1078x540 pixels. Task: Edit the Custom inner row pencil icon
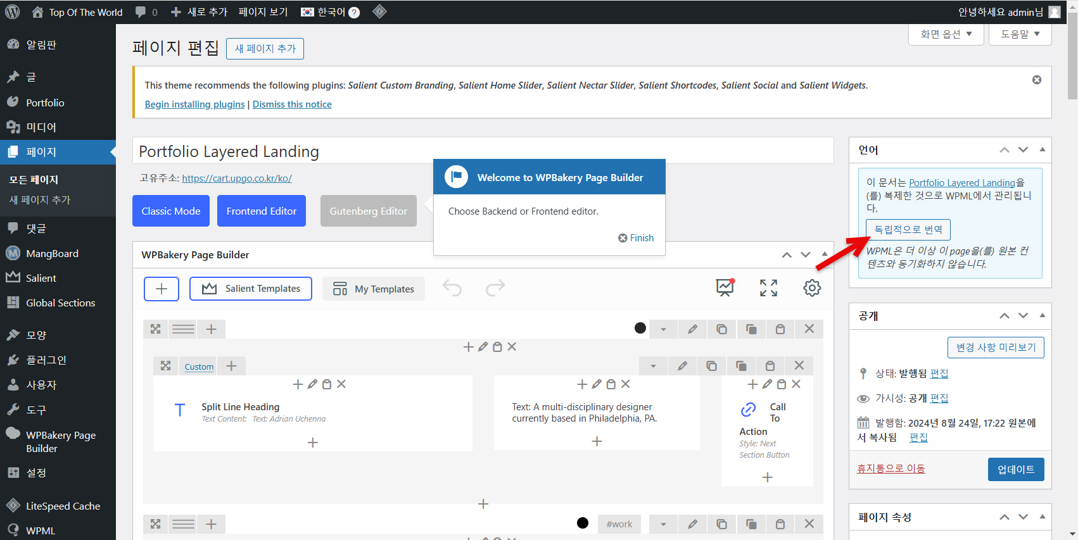(682, 366)
